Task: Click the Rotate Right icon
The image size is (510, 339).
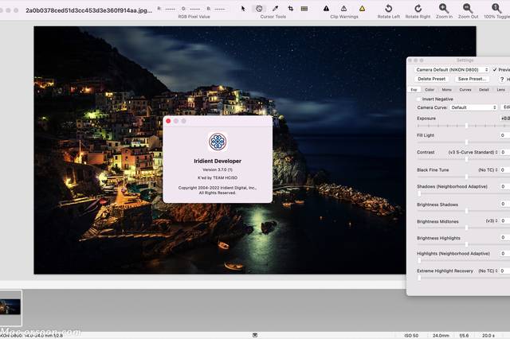Action: (418, 8)
